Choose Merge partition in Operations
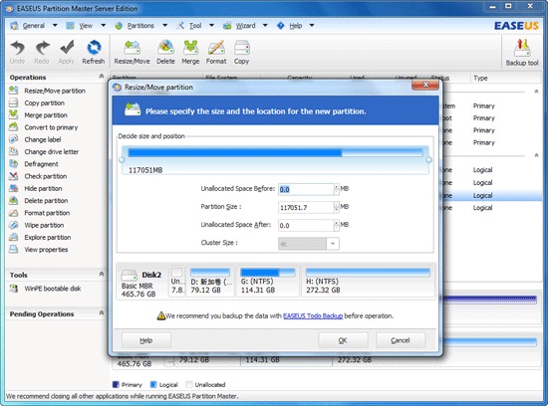Screen dimensions: 548x406 pos(39,115)
